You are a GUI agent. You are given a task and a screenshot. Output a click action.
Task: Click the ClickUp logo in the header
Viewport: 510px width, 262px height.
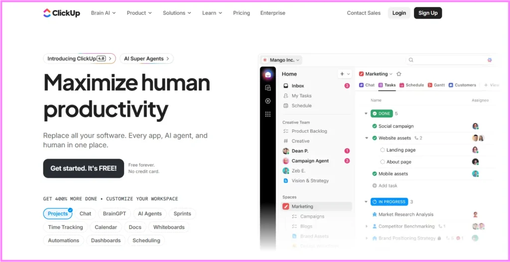point(61,13)
